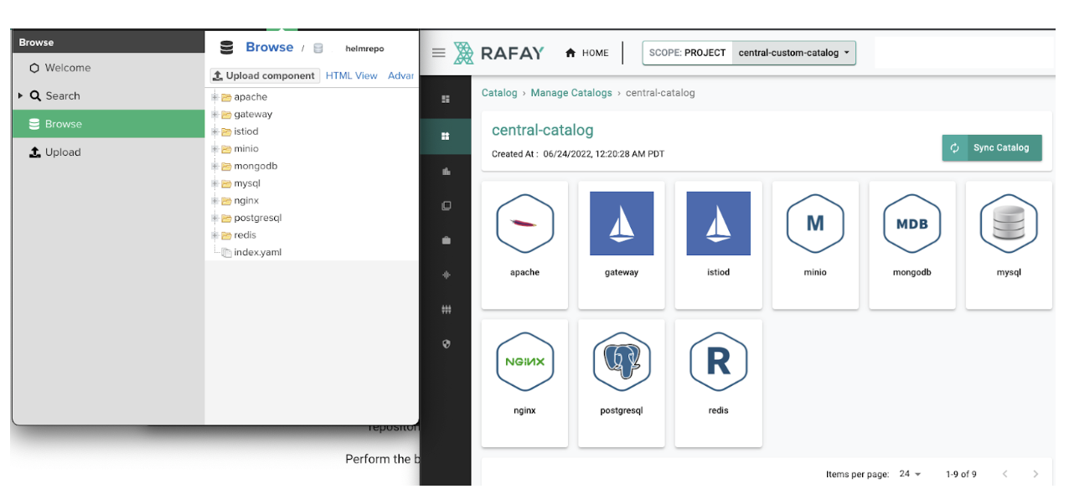This screenshot has height=489, width=1069.
Task: Open the nginx logo card
Action: 524,362
